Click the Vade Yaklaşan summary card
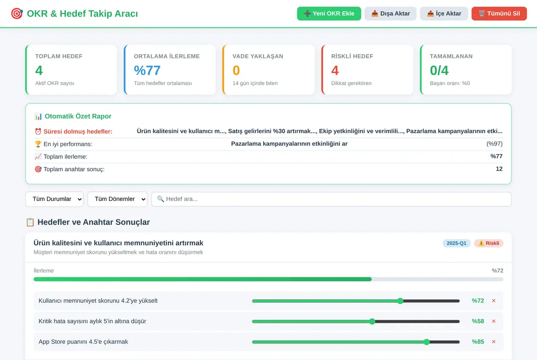This screenshot has width=537, height=360. [268, 70]
